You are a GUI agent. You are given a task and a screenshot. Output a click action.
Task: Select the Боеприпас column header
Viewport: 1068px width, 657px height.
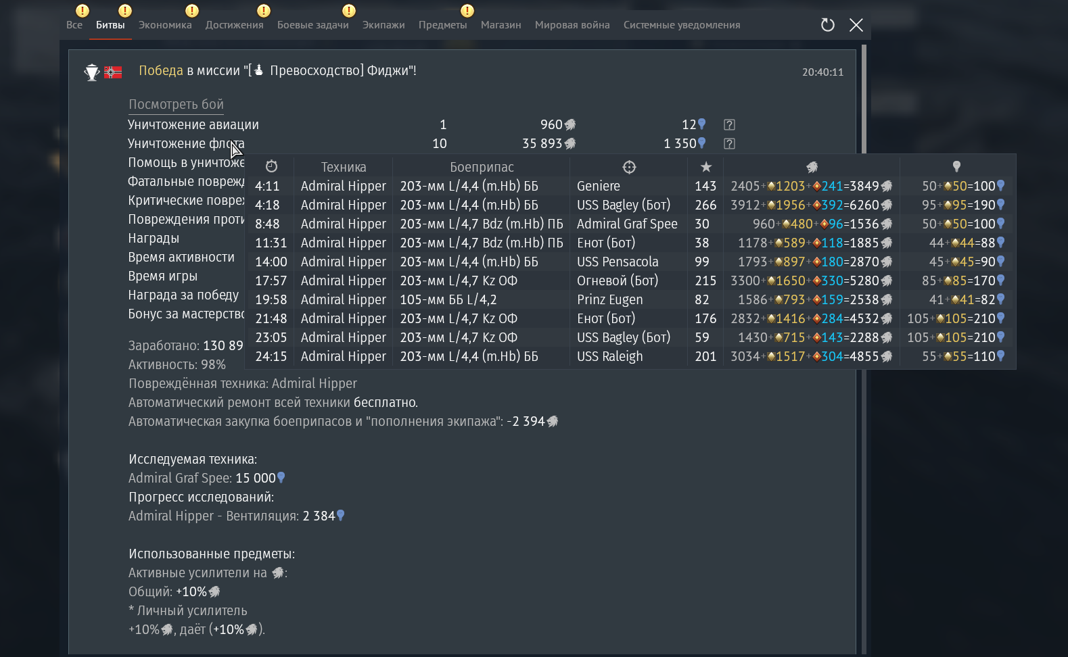click(482, 167)
